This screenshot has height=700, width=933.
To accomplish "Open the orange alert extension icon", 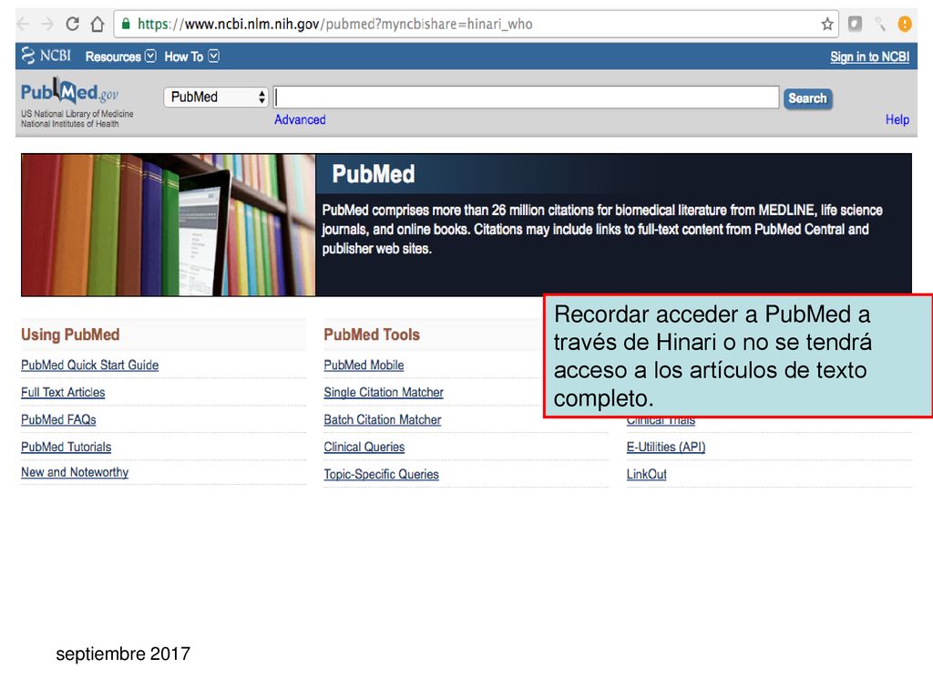I will [x=905, y=24].
